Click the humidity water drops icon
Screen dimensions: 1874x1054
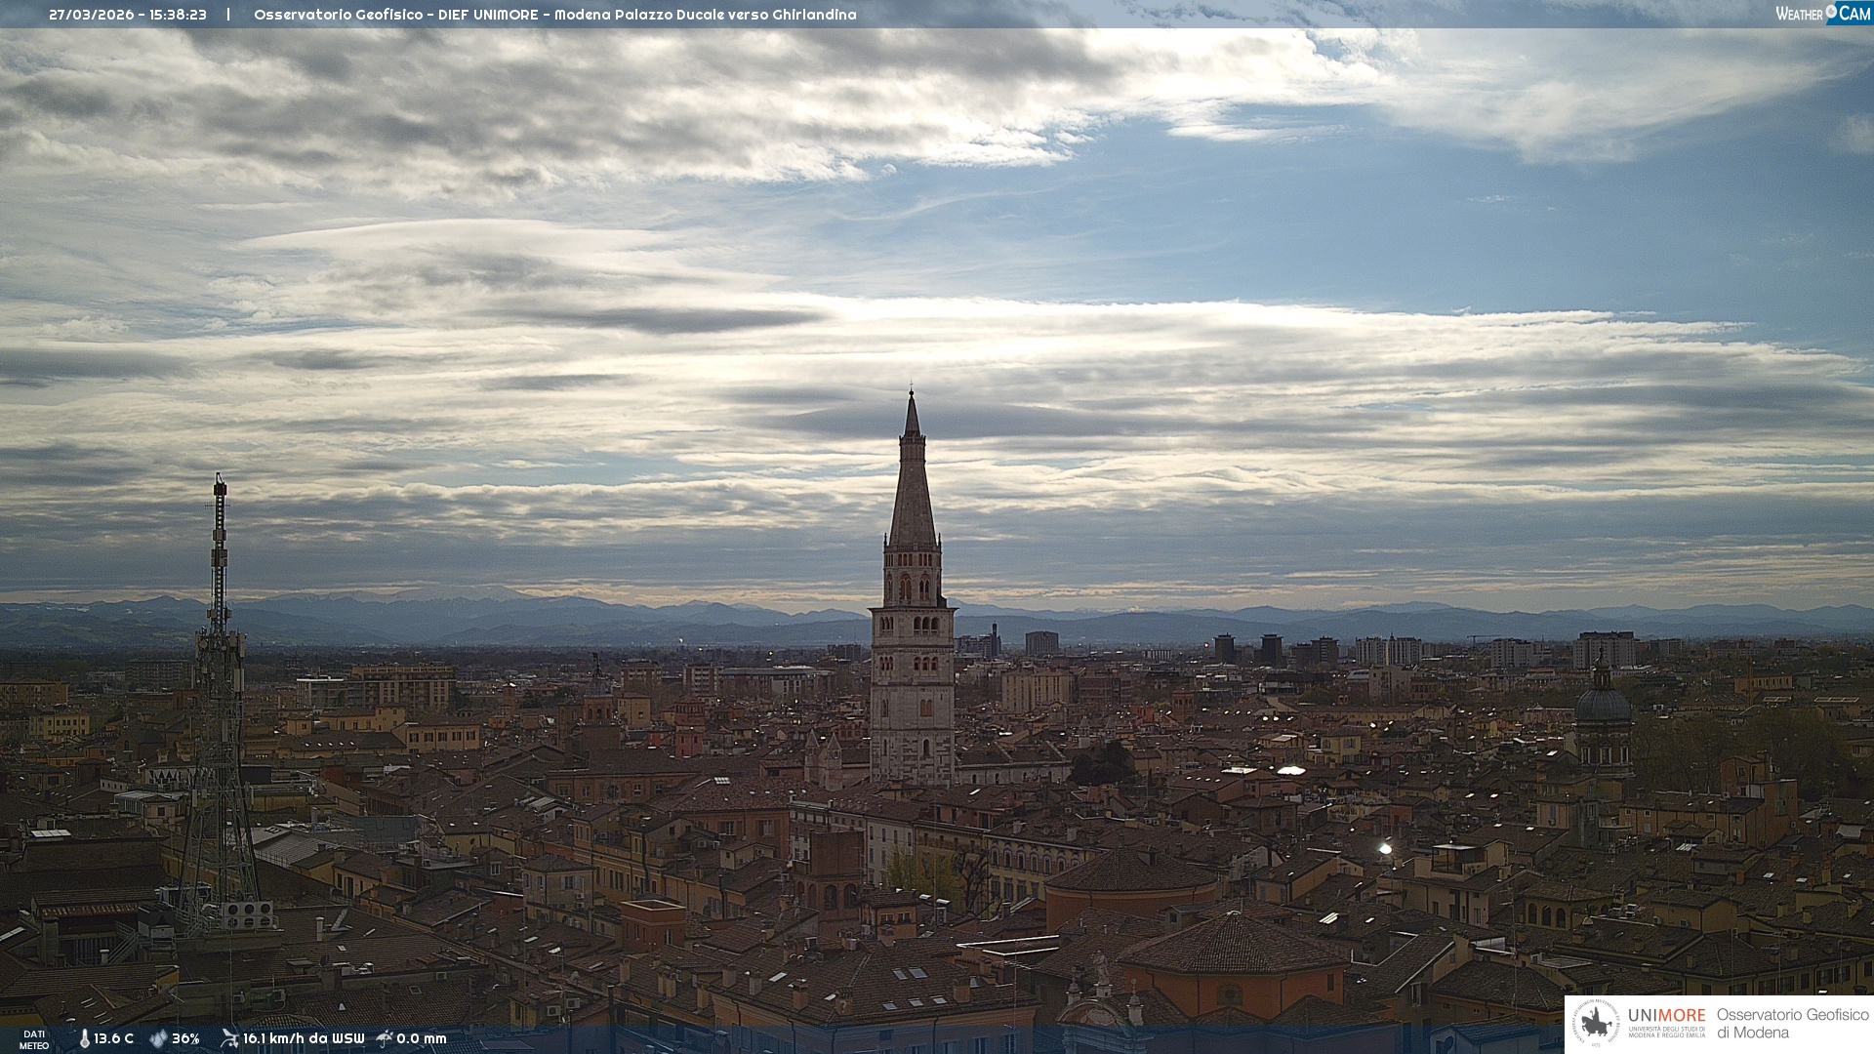[x=158, y=1038]
